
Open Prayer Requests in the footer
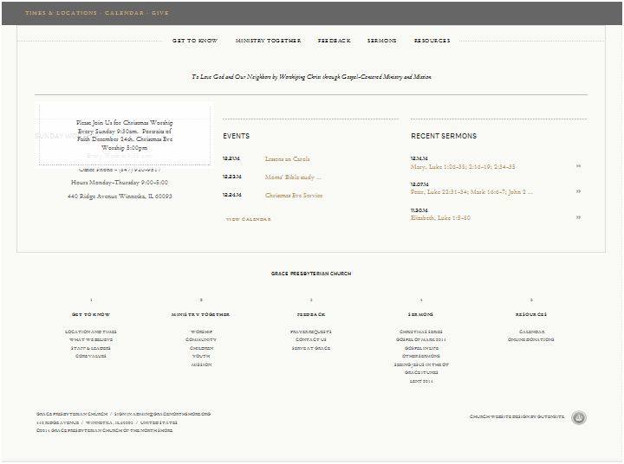[x=311, y=332]
